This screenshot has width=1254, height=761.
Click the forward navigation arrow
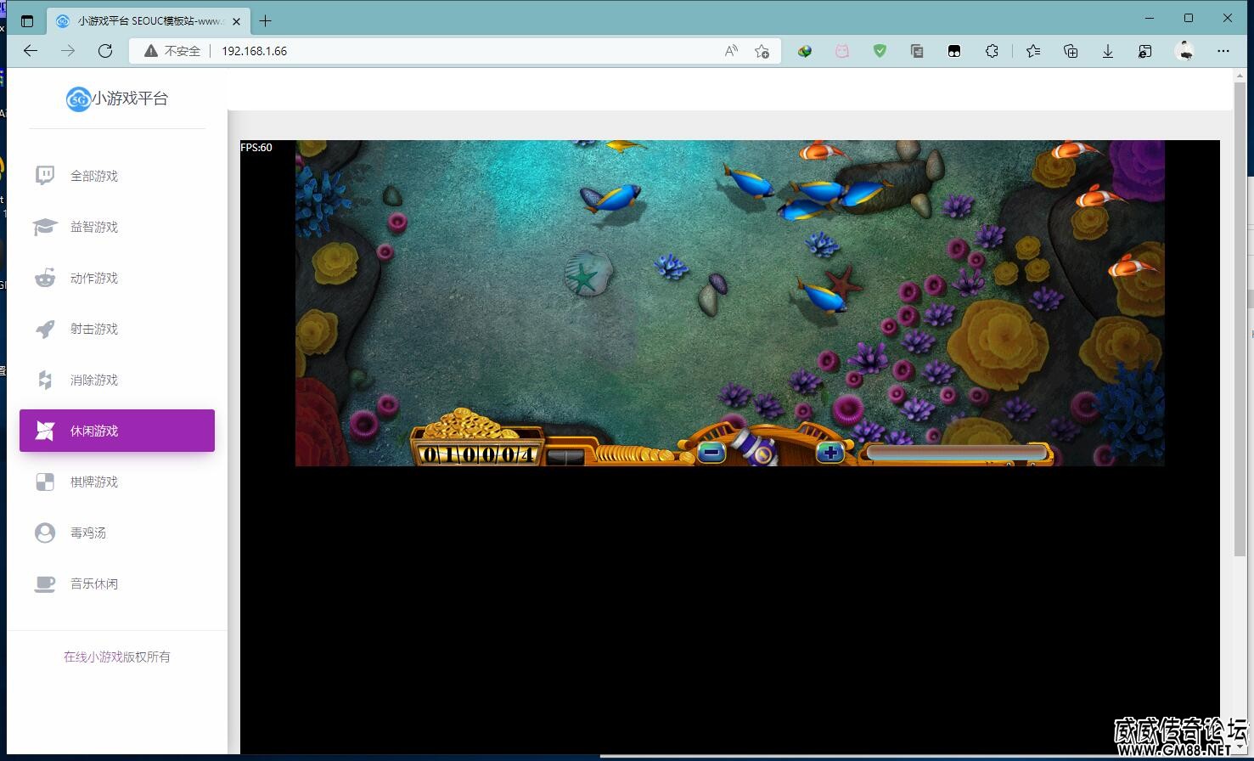68,51
